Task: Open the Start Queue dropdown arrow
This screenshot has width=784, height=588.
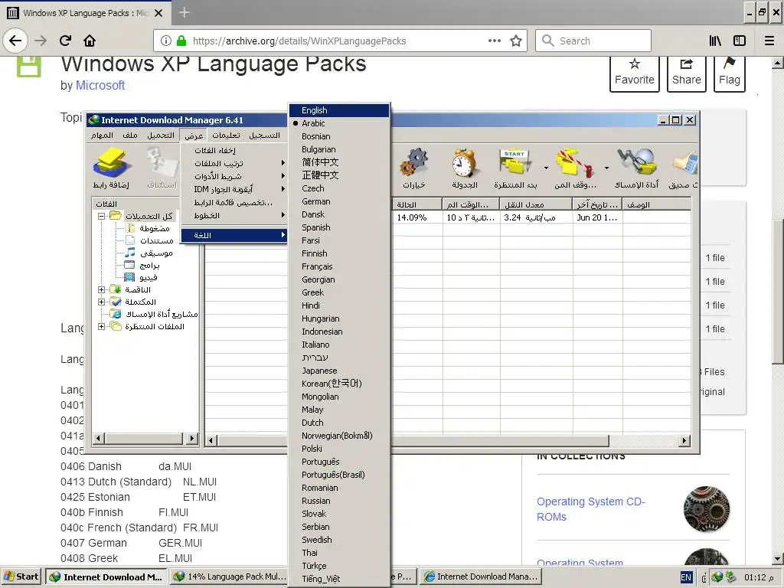Action: (x=546, y=168)
